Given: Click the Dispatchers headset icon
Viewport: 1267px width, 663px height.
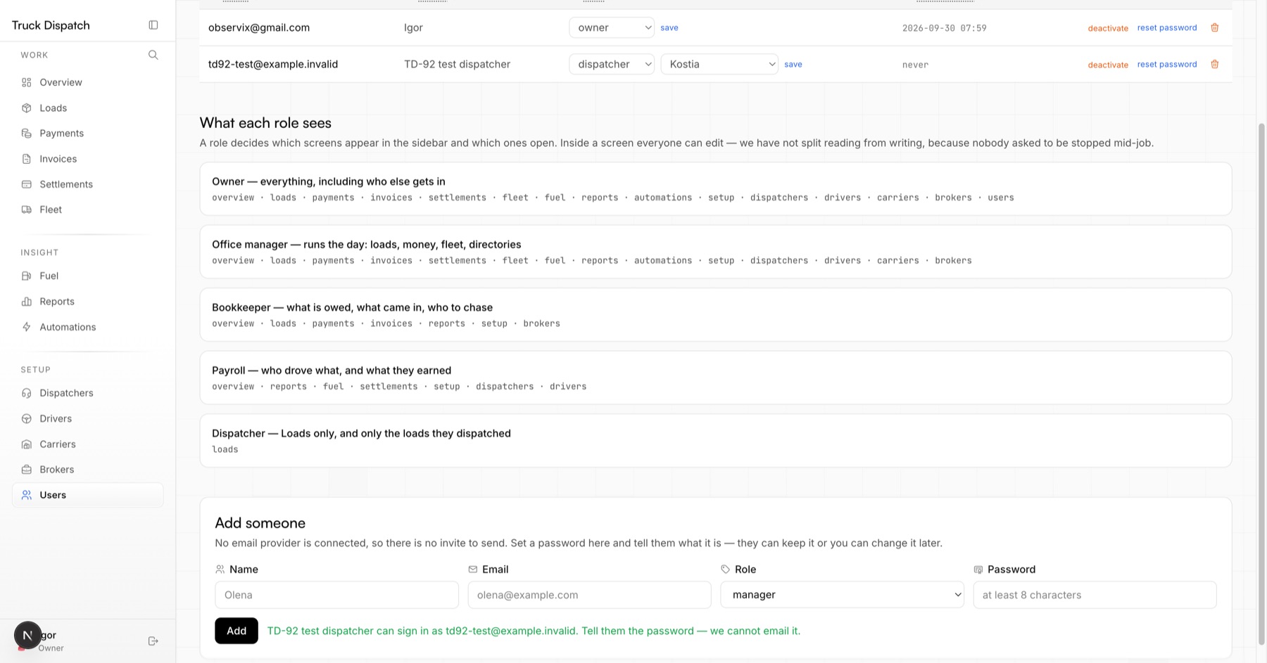Looking at the screenshot, I should point(27,393).
